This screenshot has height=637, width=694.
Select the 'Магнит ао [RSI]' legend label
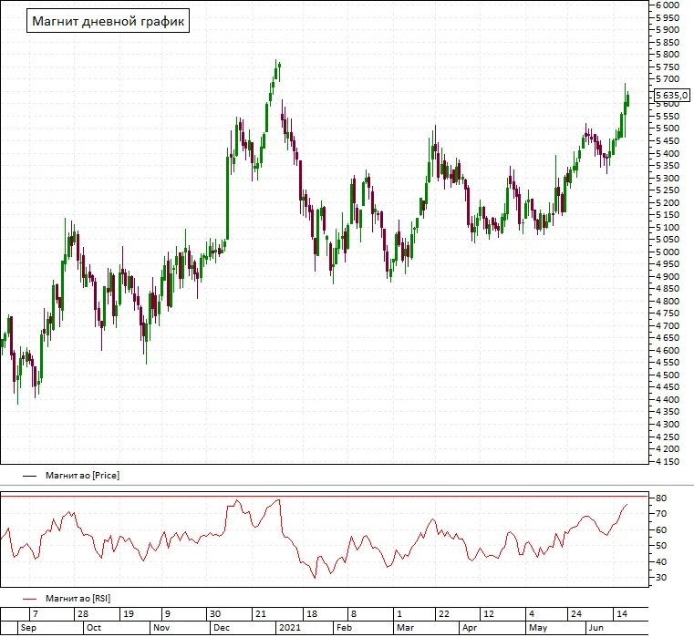(x=78, y=599)
